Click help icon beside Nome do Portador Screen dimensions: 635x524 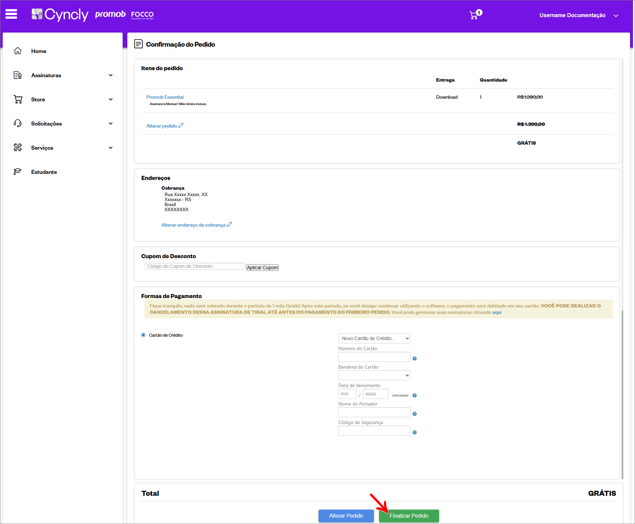coord(415,414)
